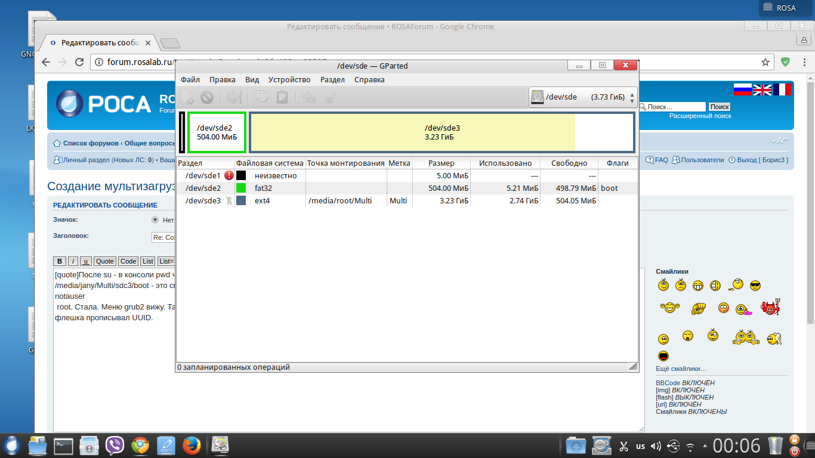The width and height of the screenshot is (815, 458).
Task: Click the 'Размер' column header
Action: (442, 163)
